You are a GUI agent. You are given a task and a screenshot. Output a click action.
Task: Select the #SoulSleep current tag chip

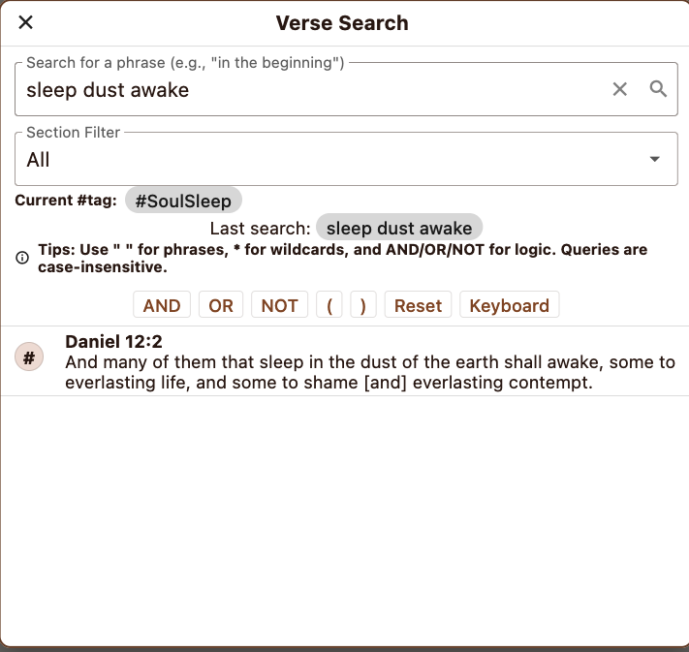click(183, 201)
